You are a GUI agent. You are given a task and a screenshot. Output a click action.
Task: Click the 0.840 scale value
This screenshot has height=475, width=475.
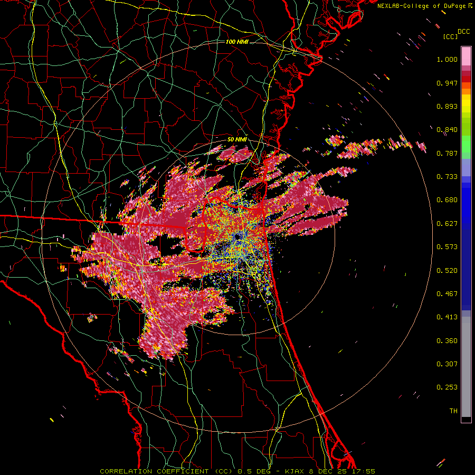pos(447,130)
